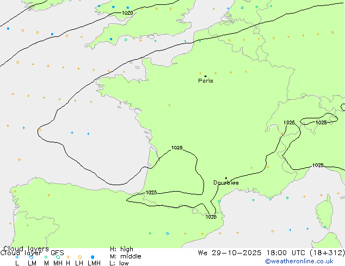Click the green circle MH legend symbol

[58, 257]
